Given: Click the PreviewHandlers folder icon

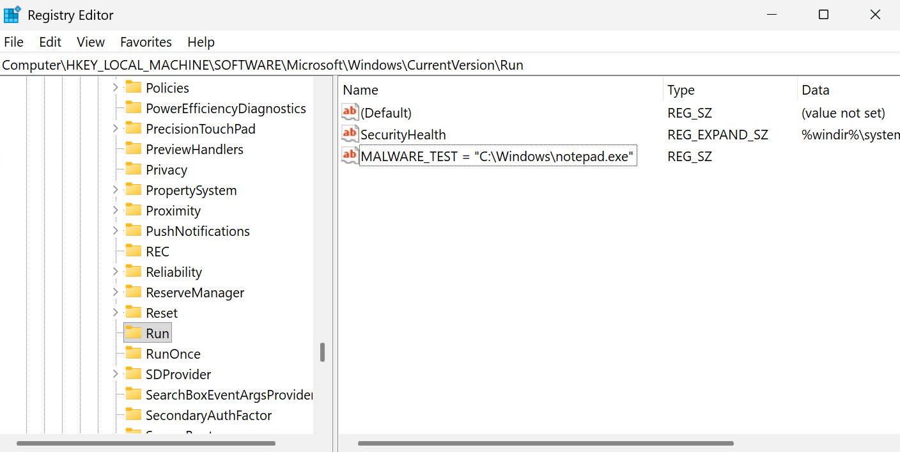Looking at the screenshot, I should [x=134, y=149].
